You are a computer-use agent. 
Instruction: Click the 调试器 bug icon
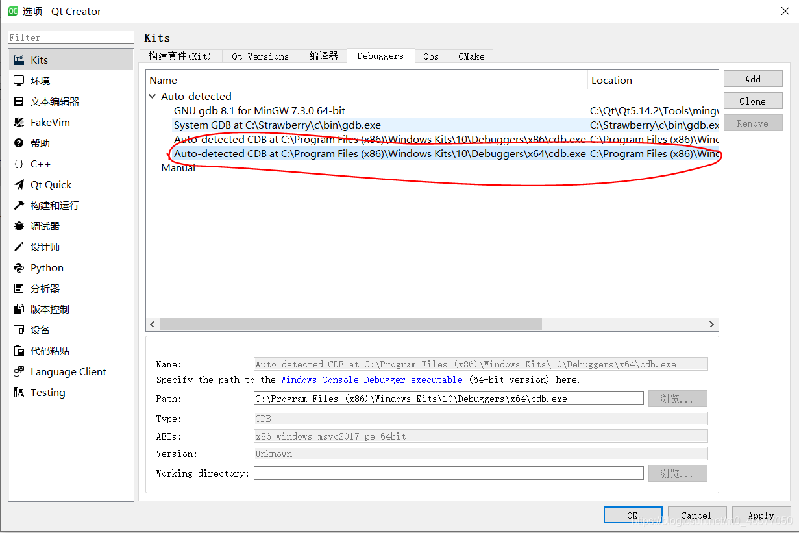[19, 226]
